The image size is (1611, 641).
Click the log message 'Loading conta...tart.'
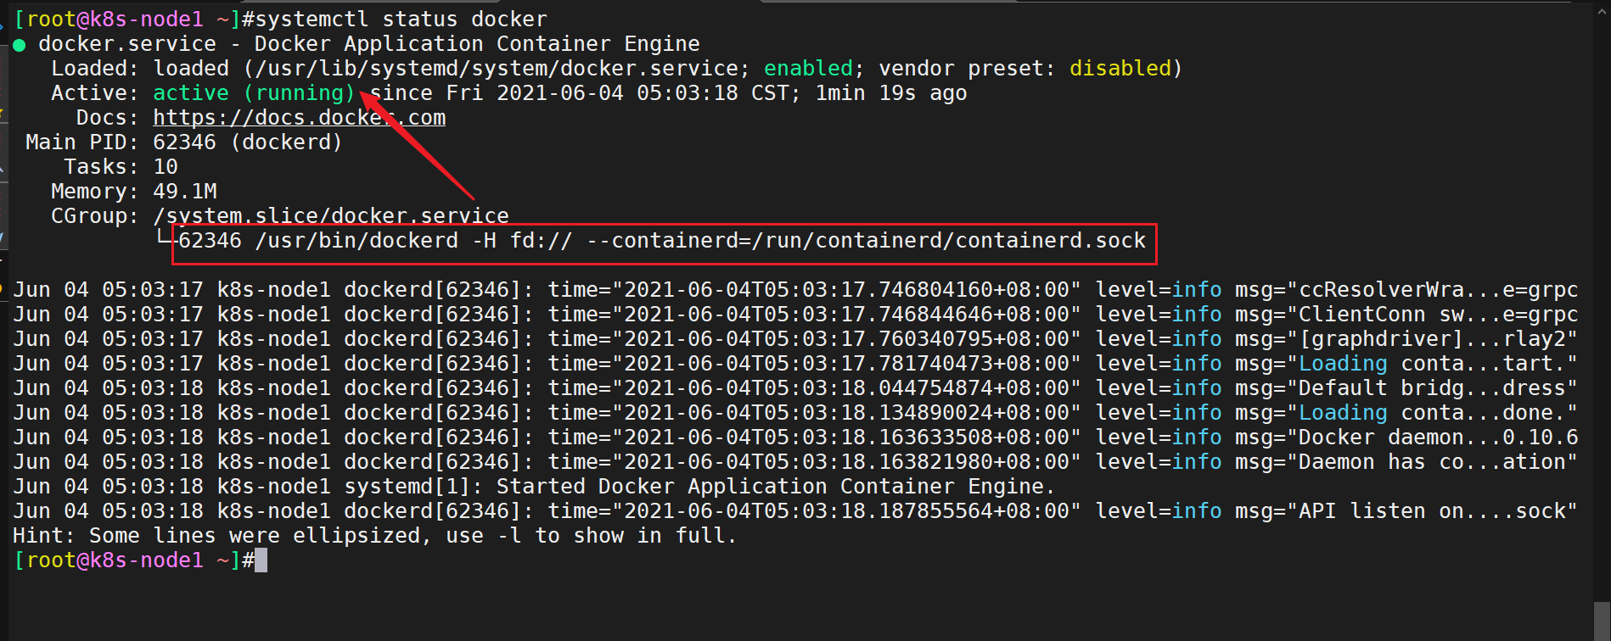click(1432, 363)
